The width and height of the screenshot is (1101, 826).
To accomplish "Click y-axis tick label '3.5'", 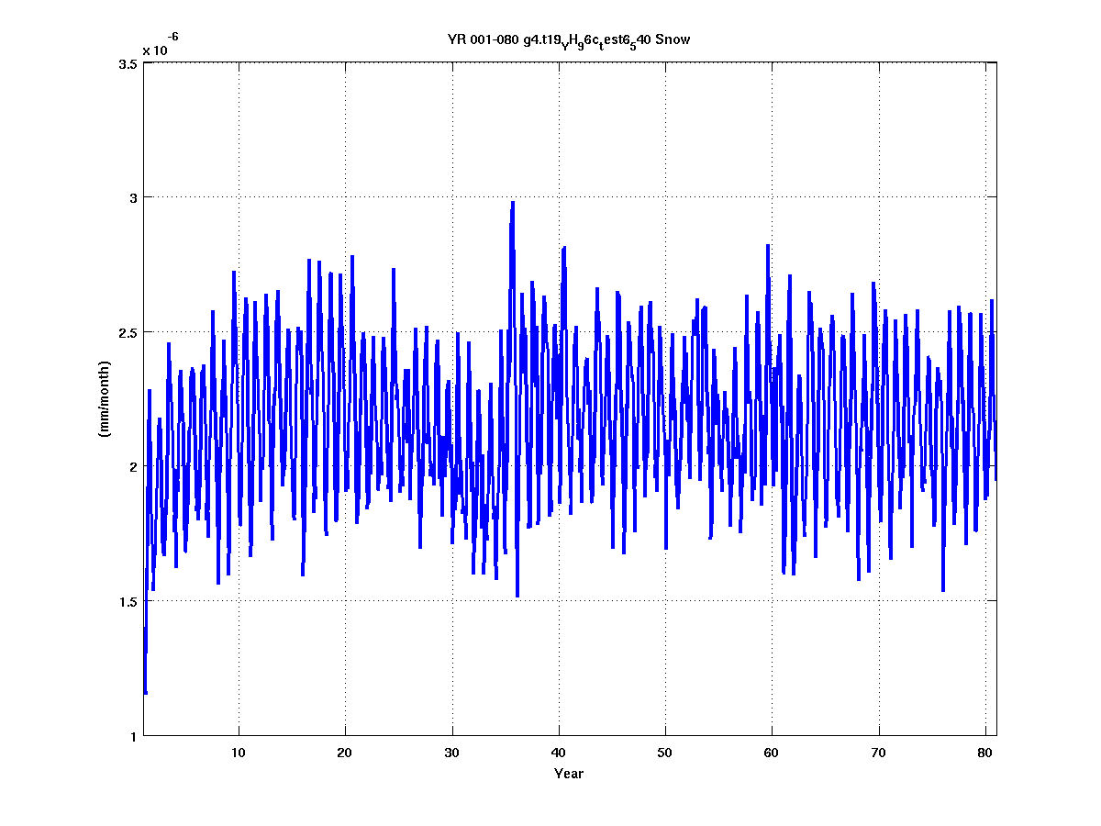I will point(128,63).
